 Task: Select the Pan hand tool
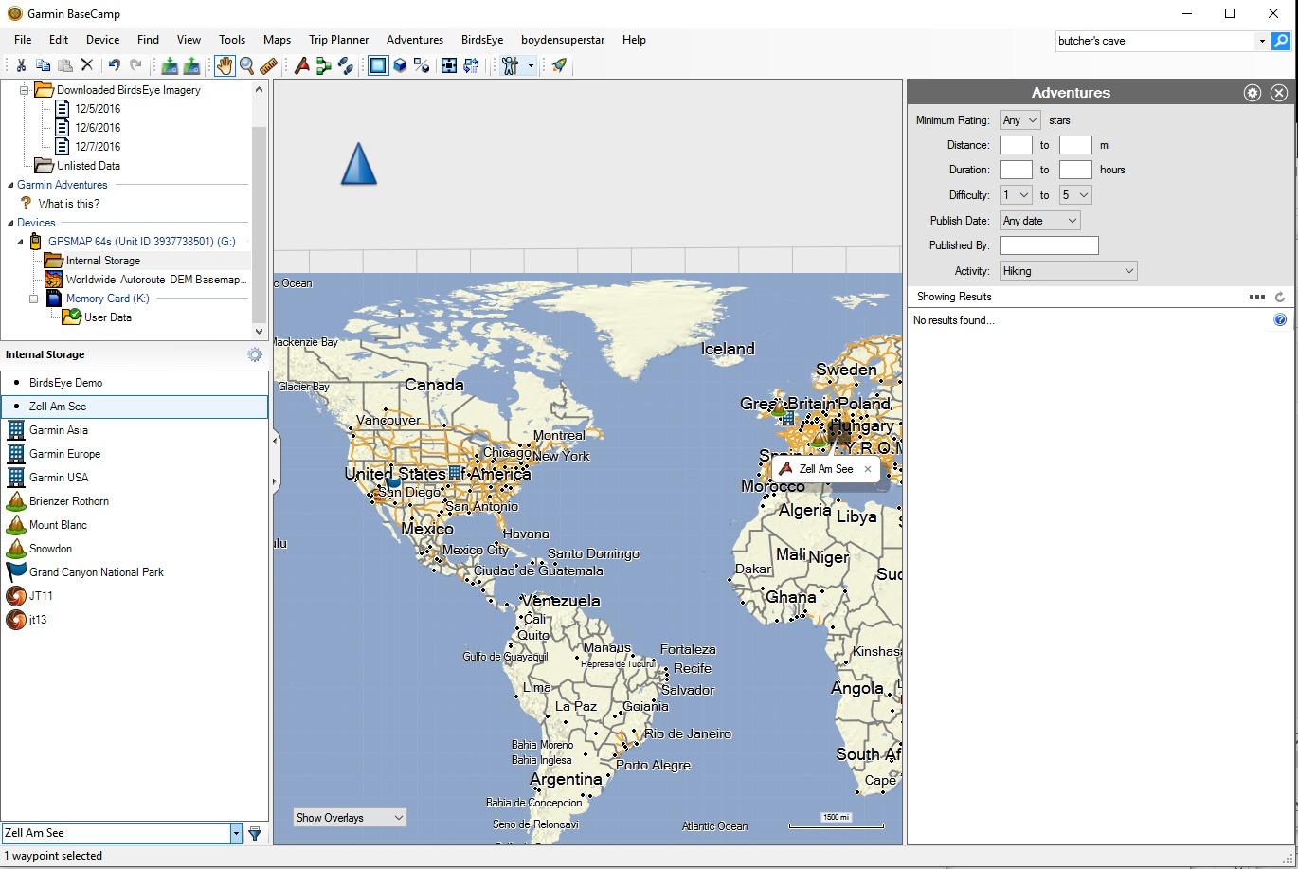224,65
